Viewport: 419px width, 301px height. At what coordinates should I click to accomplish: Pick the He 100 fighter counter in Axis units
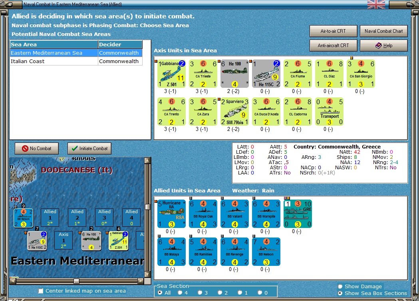(234, 74)
